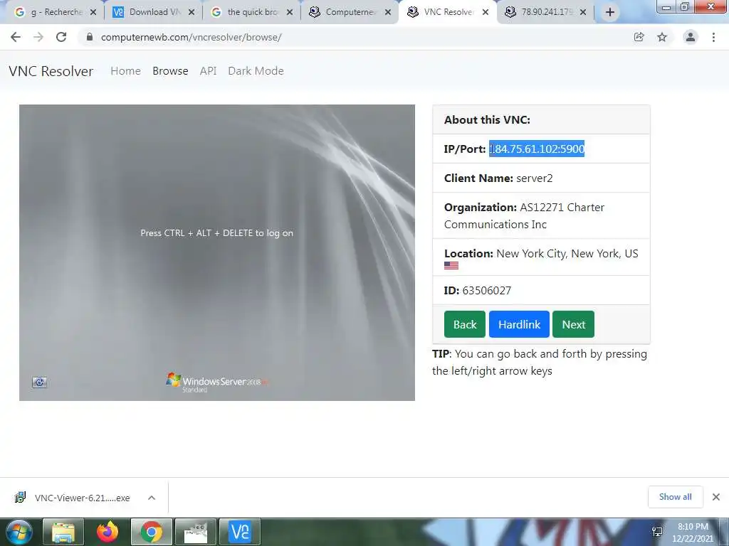The height and width of the screenshot is (546, 729).
Task: Click the client name server2
Action: click(534, 178)
